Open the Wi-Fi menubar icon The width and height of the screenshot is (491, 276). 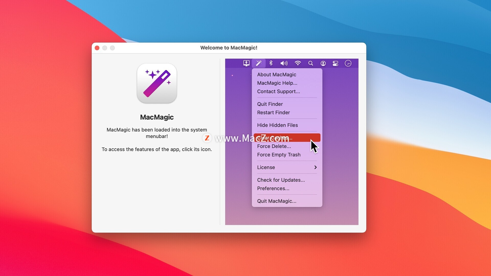point(298,63)
